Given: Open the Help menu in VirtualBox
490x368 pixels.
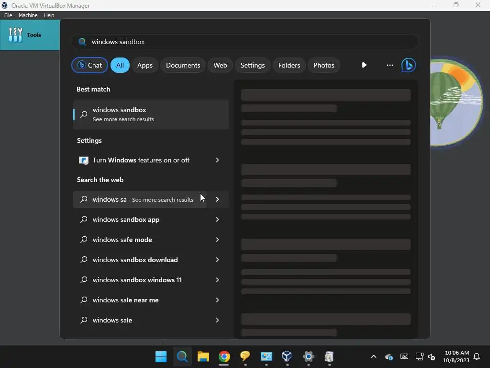Looking at the screenshot, I should pos(49,15).
